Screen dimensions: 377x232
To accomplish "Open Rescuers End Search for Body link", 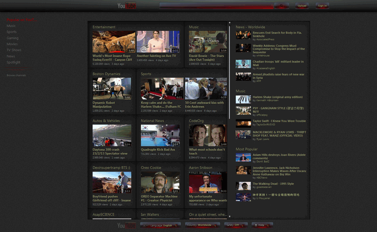I will (277, 34).
